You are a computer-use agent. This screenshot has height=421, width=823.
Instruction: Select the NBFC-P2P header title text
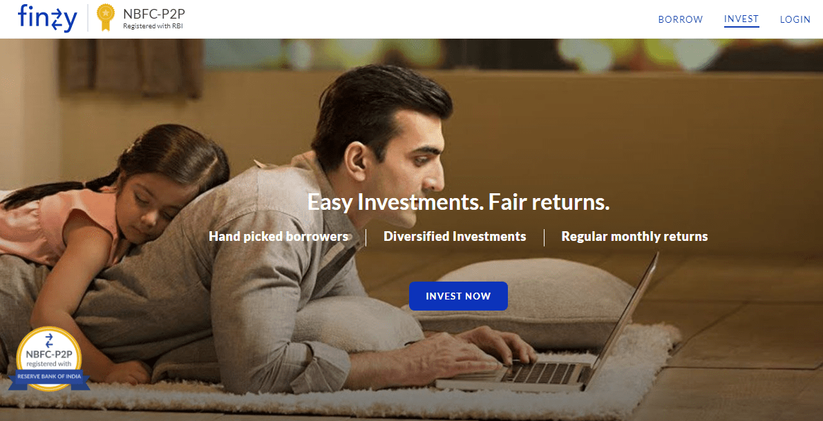click(154, 14)
